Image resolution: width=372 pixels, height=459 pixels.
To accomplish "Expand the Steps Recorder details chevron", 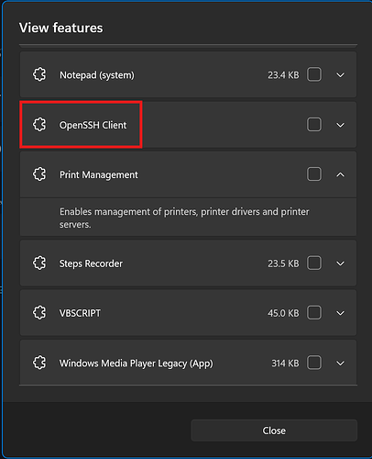I will click(340, 263).
